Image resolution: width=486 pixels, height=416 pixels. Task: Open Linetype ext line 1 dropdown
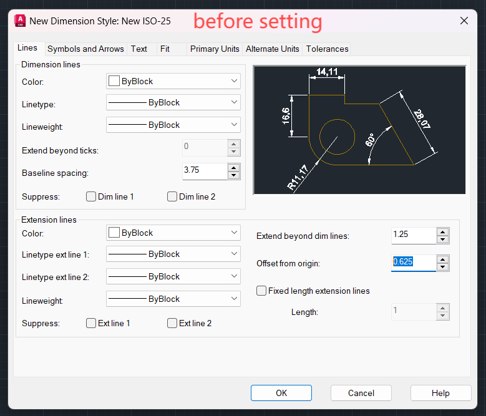coord(173,254)
